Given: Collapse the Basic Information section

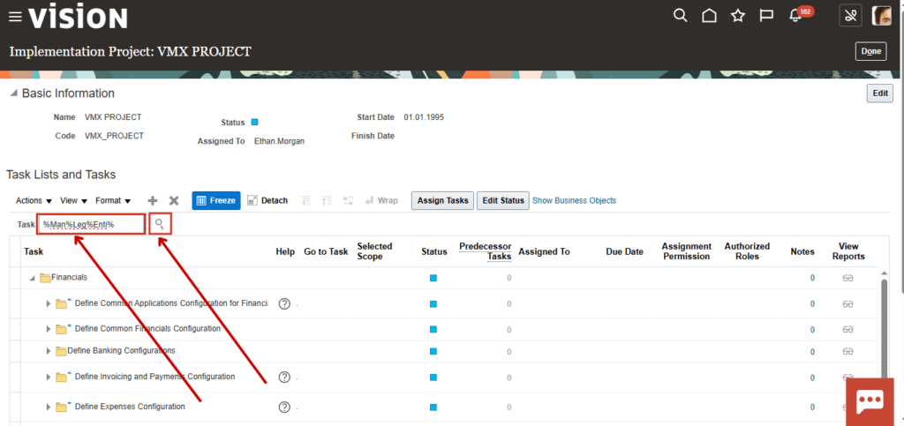Looking at the screenshot, I should (13, 93).
